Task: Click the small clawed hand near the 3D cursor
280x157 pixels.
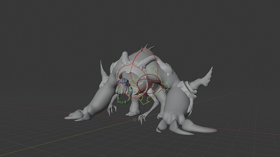Action: (143, 119)
